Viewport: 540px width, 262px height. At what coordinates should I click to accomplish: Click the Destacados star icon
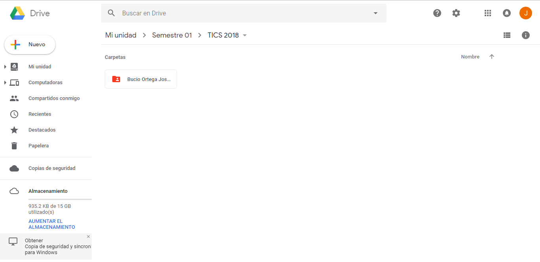pos(14,130)
